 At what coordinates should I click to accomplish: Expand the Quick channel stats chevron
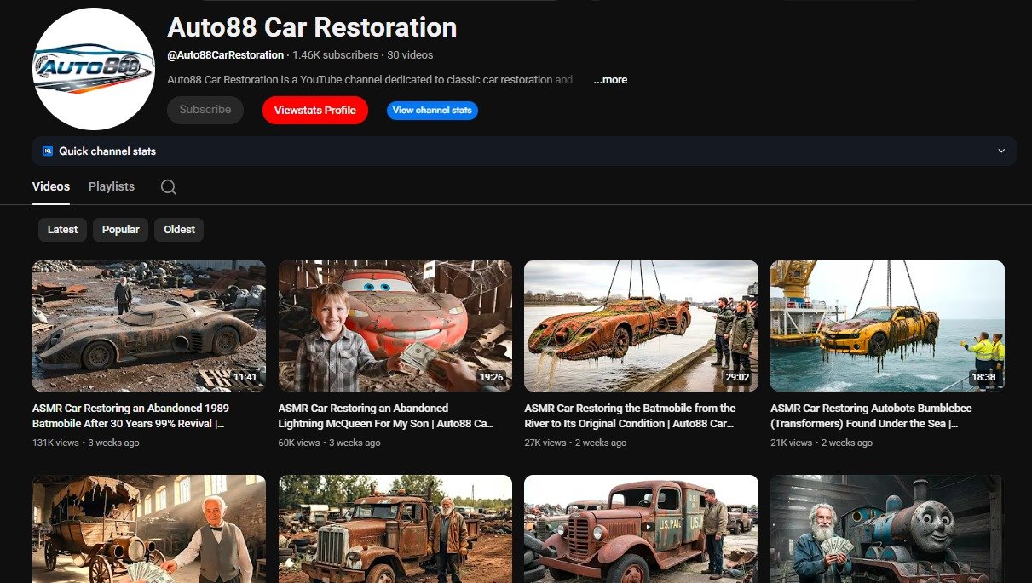point(1000,151)
